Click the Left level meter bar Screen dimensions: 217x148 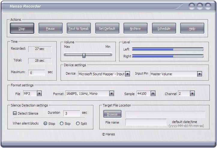click(x=168, y=49)
